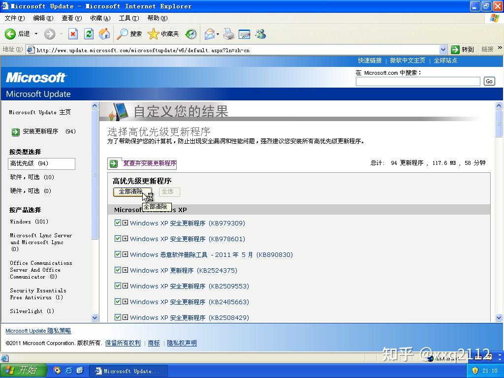Click the security shield icon in system tray
This screenshot has height=378, width=504.
(x=475, y=370)
